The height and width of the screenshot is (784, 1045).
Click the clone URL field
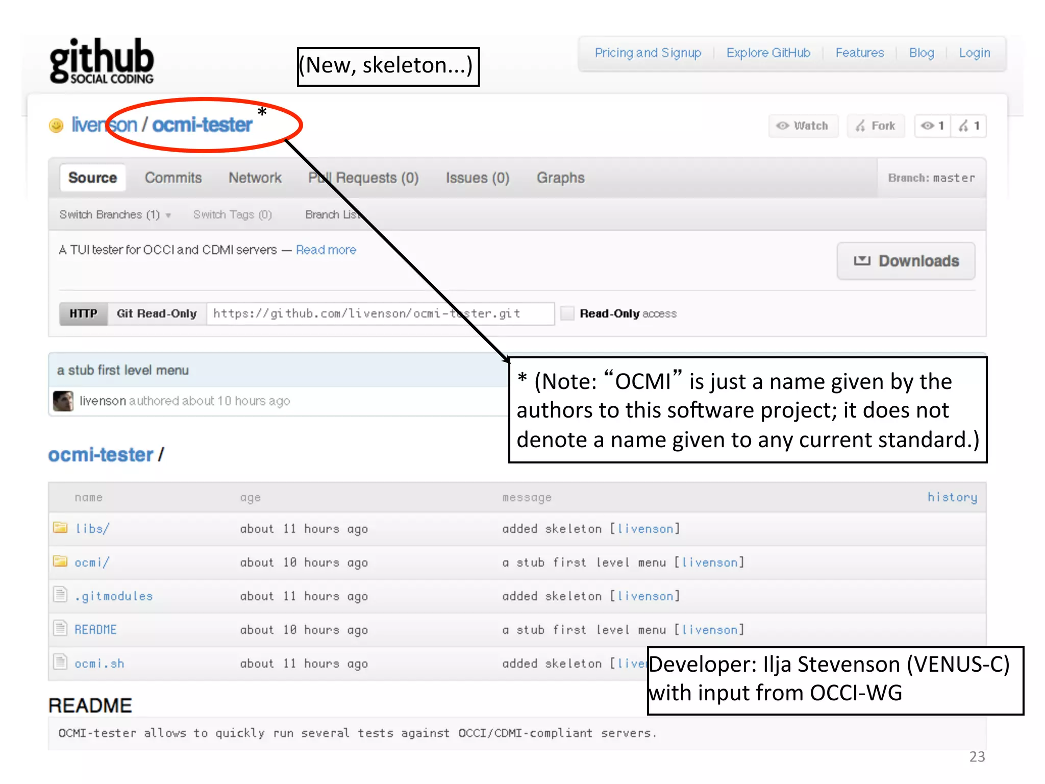click(381, 313)
